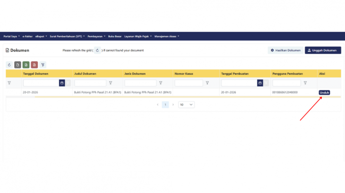
Task: Export grid using the red file icon
Action: pos(34,65)
